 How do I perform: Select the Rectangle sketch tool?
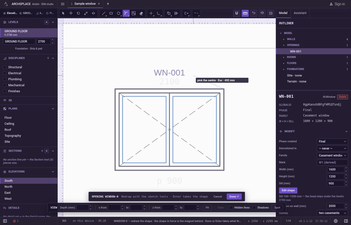(111, 13)
